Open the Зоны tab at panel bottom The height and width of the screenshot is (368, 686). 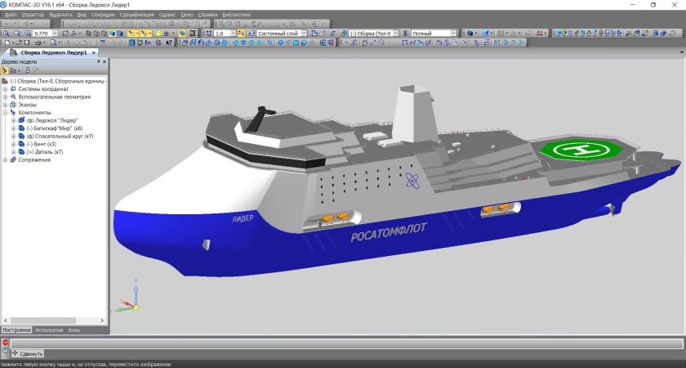tap(73, 330)
